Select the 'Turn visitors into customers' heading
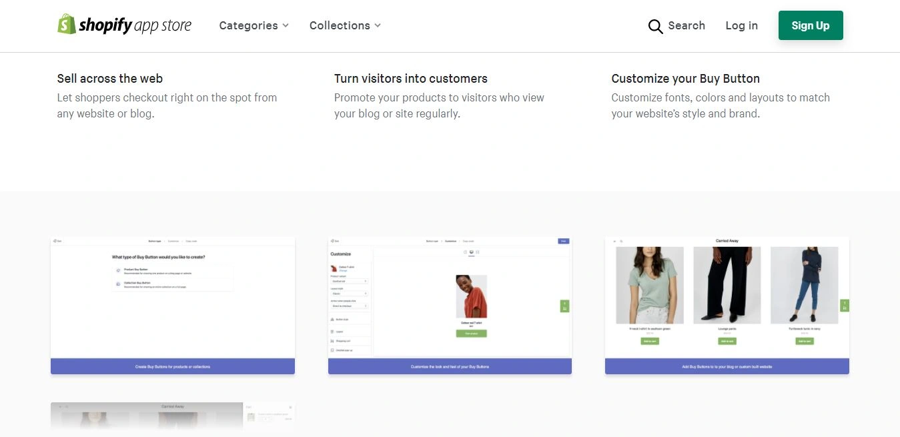Screen dimensions: 900x437 [411, 79]
